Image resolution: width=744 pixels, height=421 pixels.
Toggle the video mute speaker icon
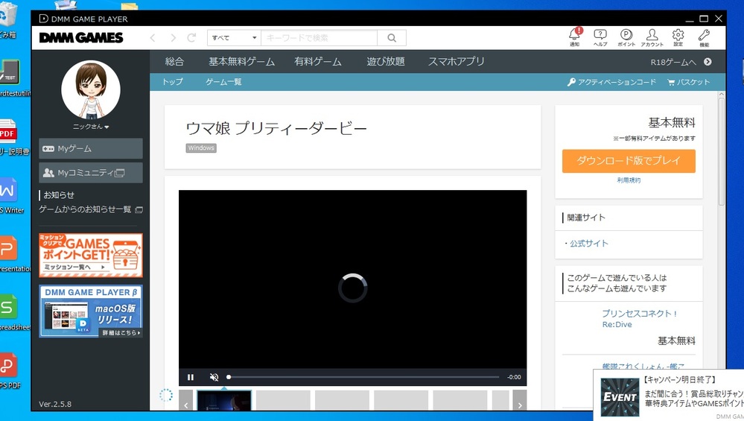pos(214,377)
